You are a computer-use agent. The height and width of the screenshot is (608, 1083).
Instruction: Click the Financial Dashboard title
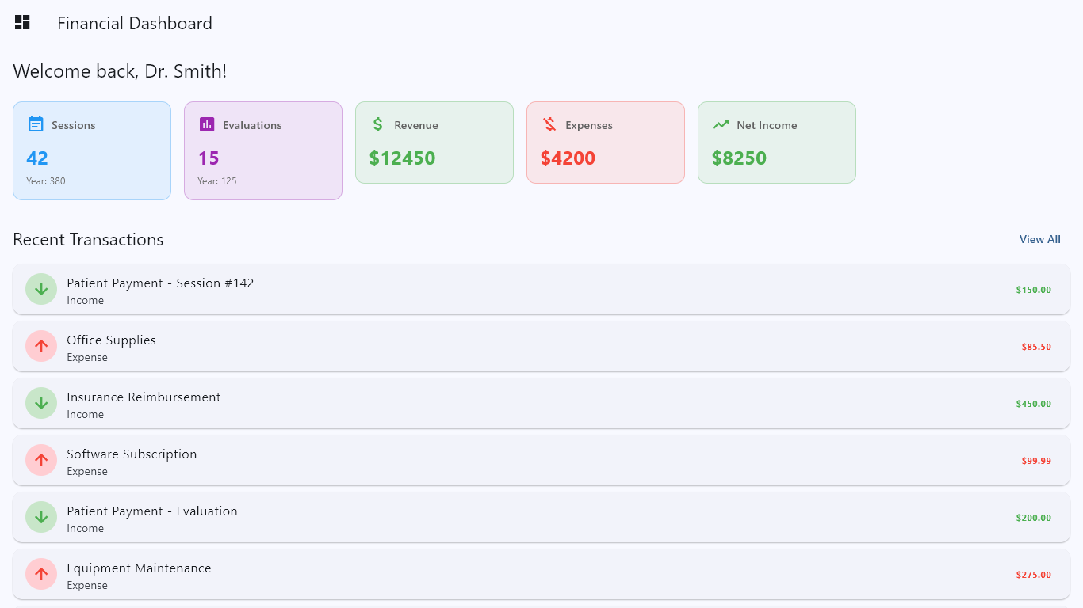(135, 23)
